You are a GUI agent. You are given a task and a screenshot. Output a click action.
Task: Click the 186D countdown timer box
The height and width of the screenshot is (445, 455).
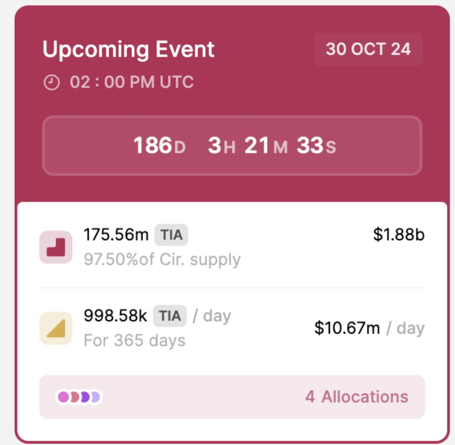[x=232, y=146]
